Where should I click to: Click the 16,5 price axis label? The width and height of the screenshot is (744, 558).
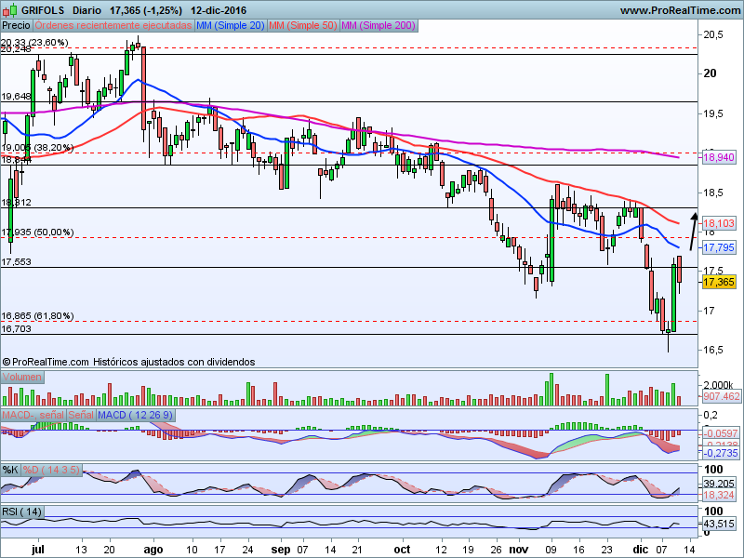click(x=713, y=351)
